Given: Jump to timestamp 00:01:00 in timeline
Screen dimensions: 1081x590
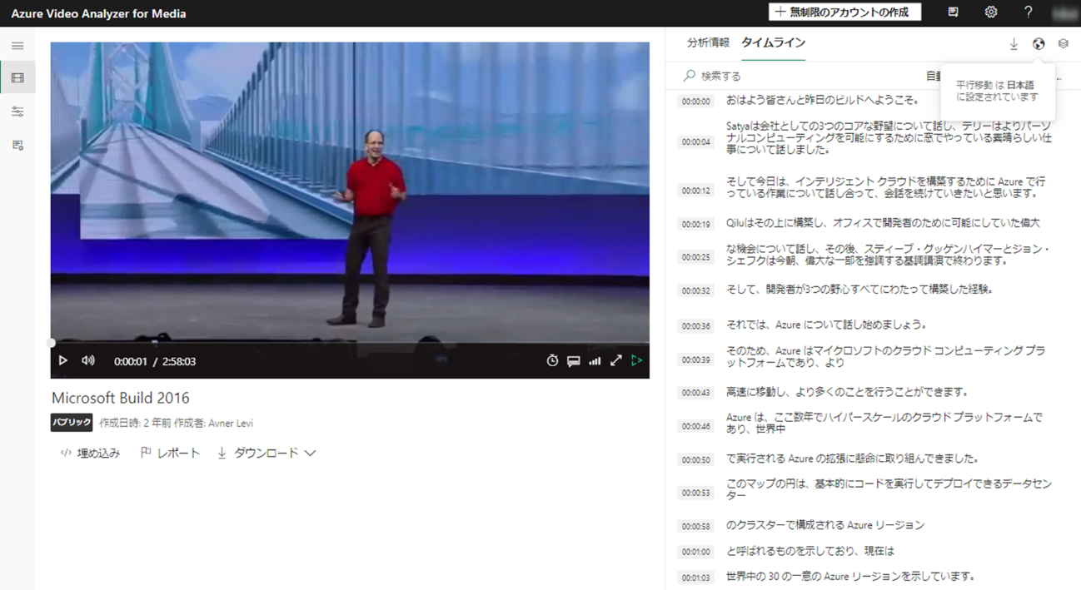Looking at the screenshot, I should click(695, 552).
